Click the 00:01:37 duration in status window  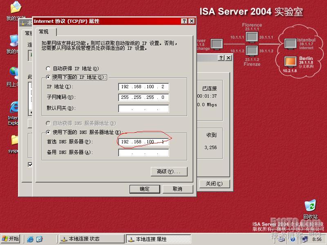[207, 96]
